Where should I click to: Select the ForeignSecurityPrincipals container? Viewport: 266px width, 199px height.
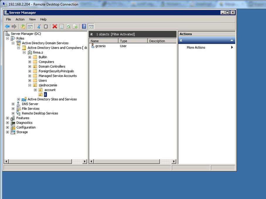point(56,71)
